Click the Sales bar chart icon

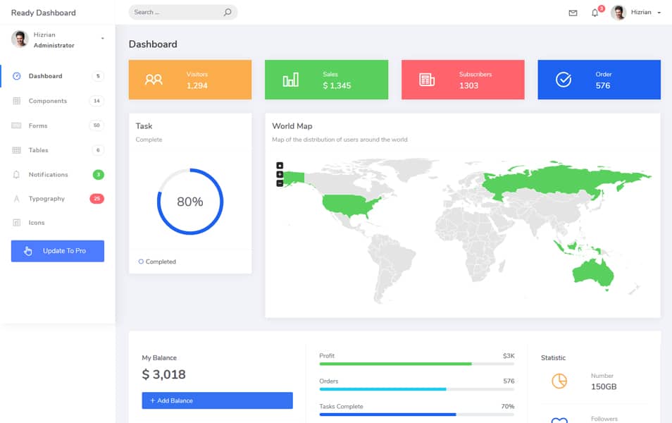click(290, 79)
